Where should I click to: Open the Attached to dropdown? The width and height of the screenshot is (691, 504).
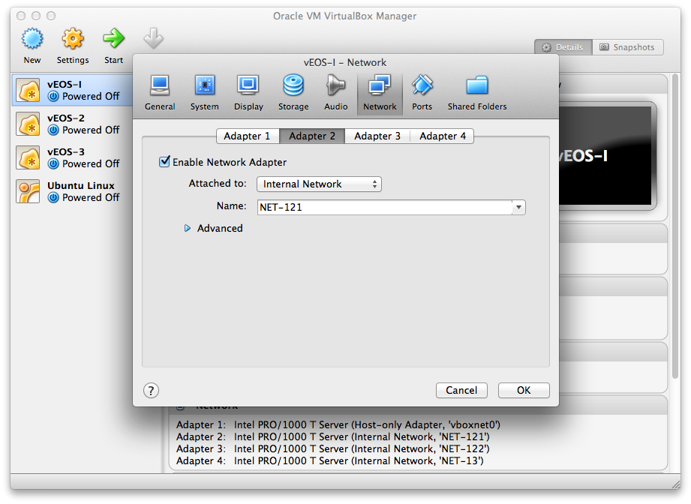319,184
